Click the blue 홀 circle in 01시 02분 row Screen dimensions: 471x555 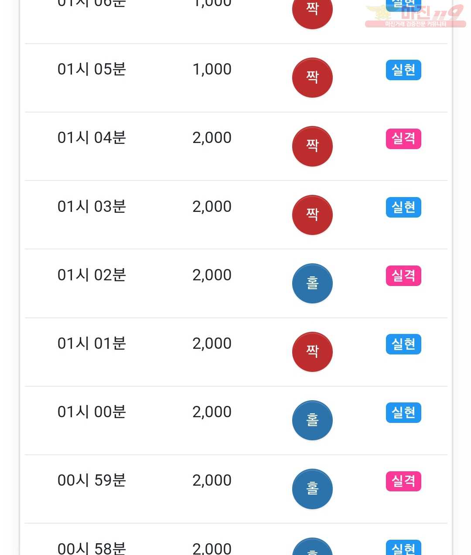click(312, 283)
